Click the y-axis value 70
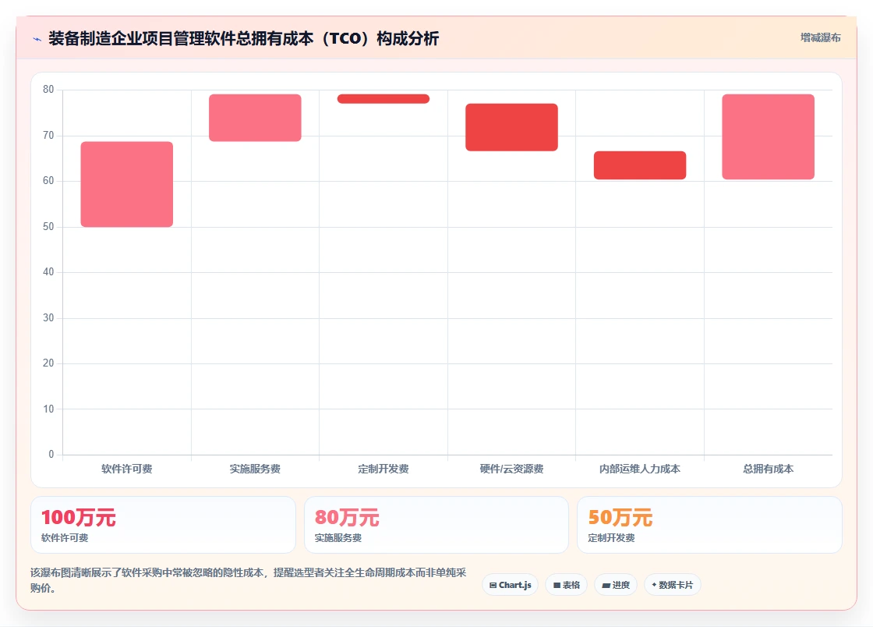 coord(48,136)
